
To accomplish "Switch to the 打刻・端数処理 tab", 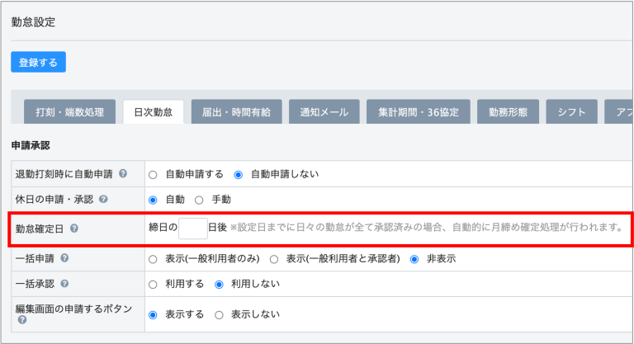I will click(69, 112).
